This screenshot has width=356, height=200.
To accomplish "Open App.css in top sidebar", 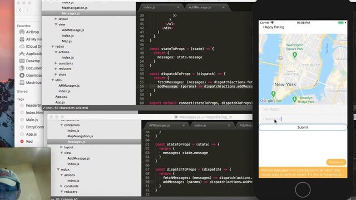I will point(61,97).
